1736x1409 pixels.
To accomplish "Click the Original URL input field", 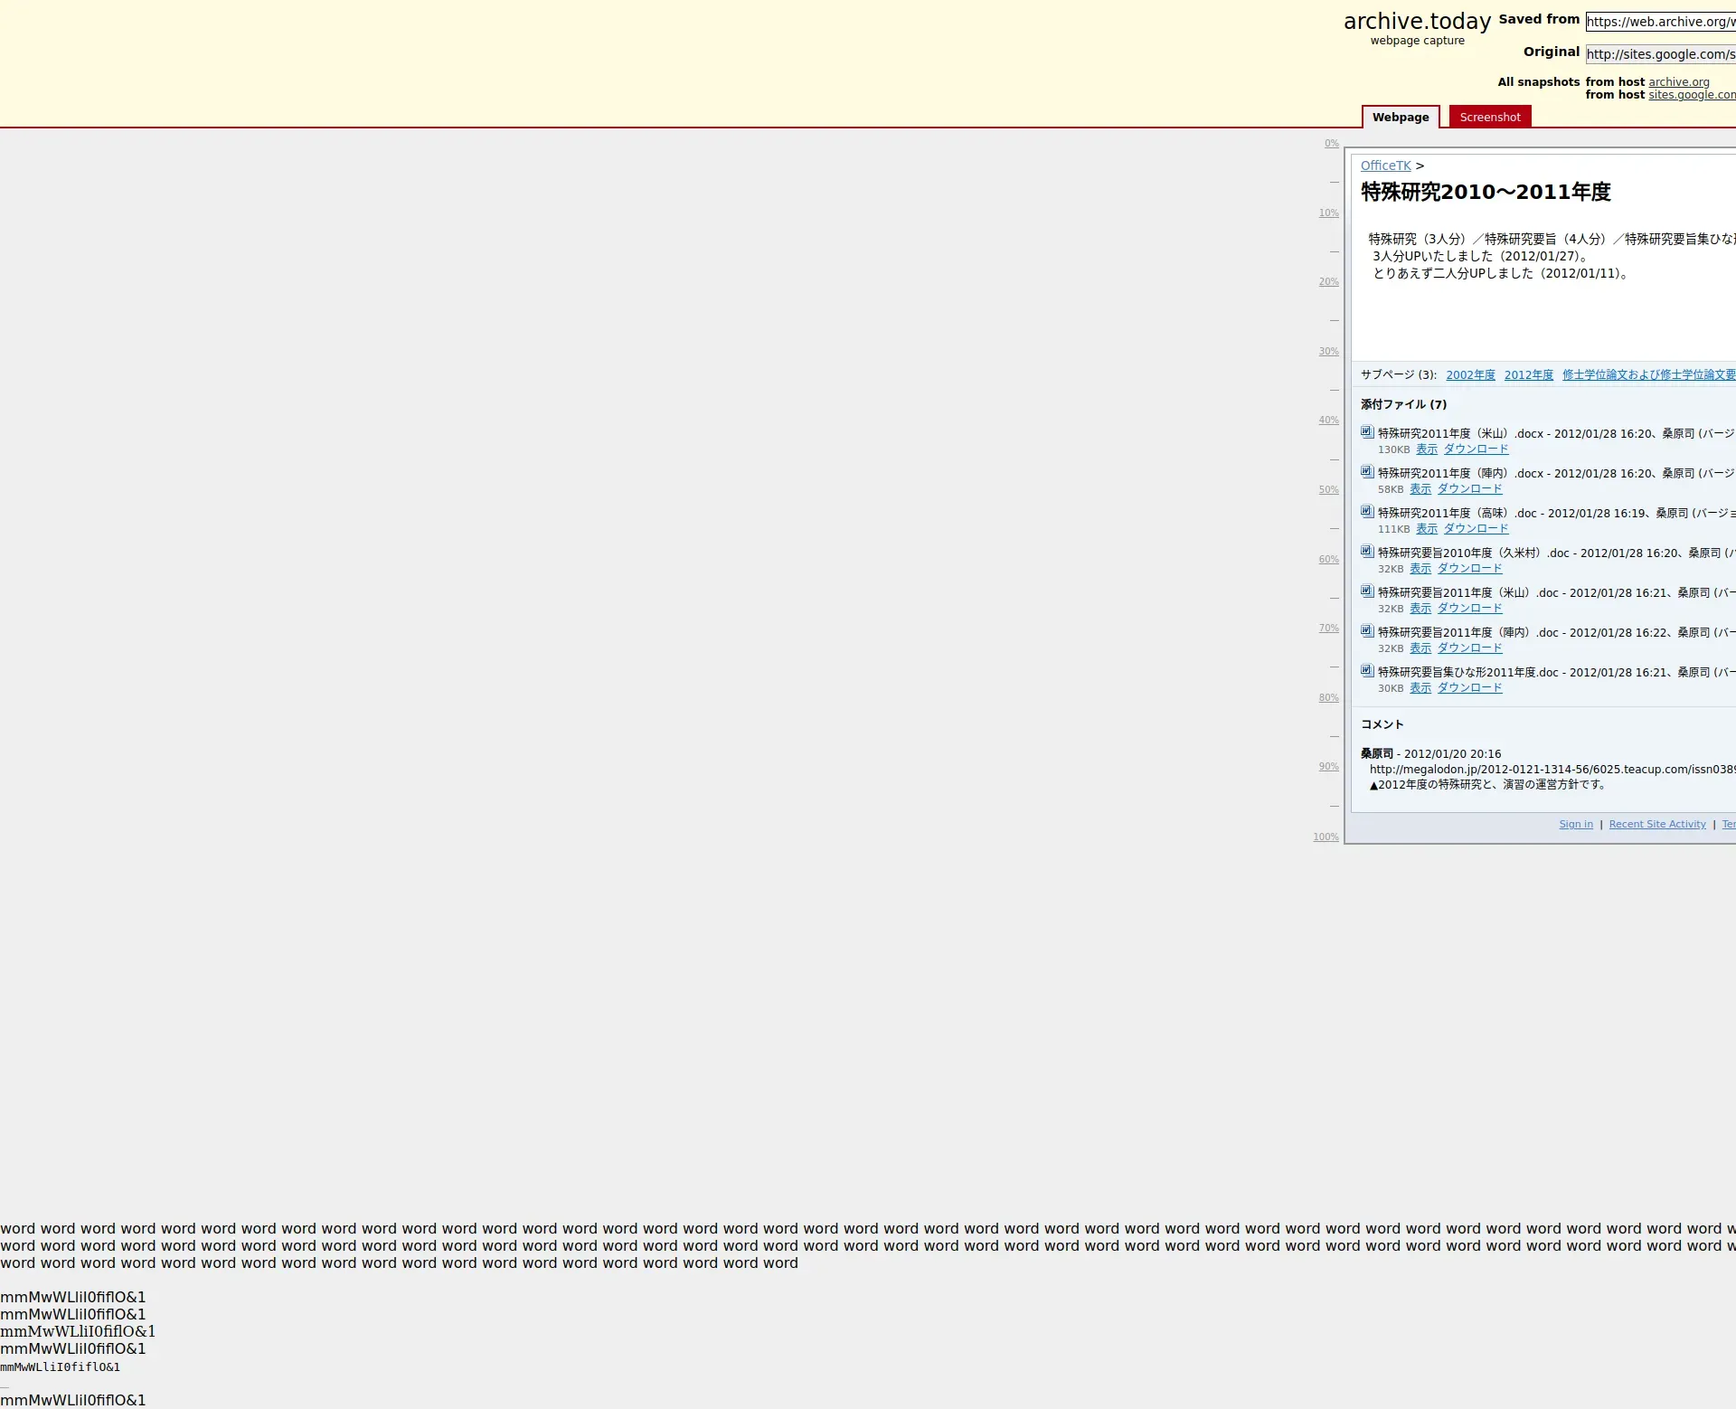I will tap(1660, 54).
